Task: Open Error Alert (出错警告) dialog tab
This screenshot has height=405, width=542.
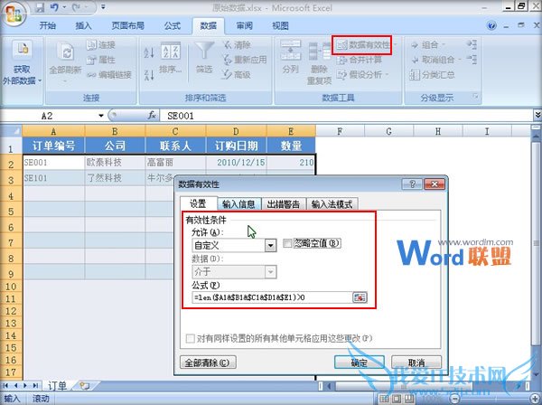Action: [x=284, y=203]
